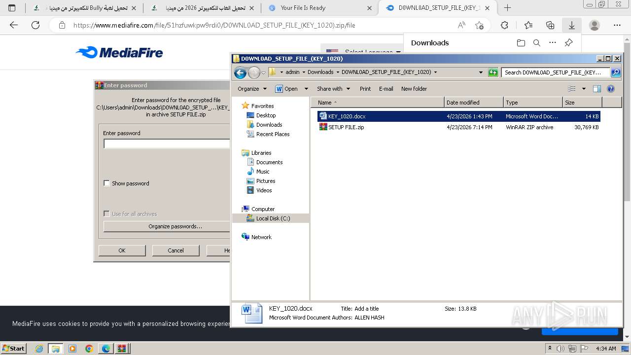Select Recent Places in navigation pane
The image size is (631, 355).
[x=273, y=134]
